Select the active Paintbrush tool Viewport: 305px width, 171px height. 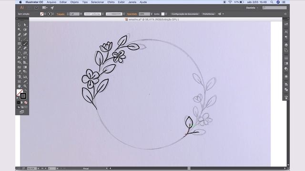click(x=25, y=44)
